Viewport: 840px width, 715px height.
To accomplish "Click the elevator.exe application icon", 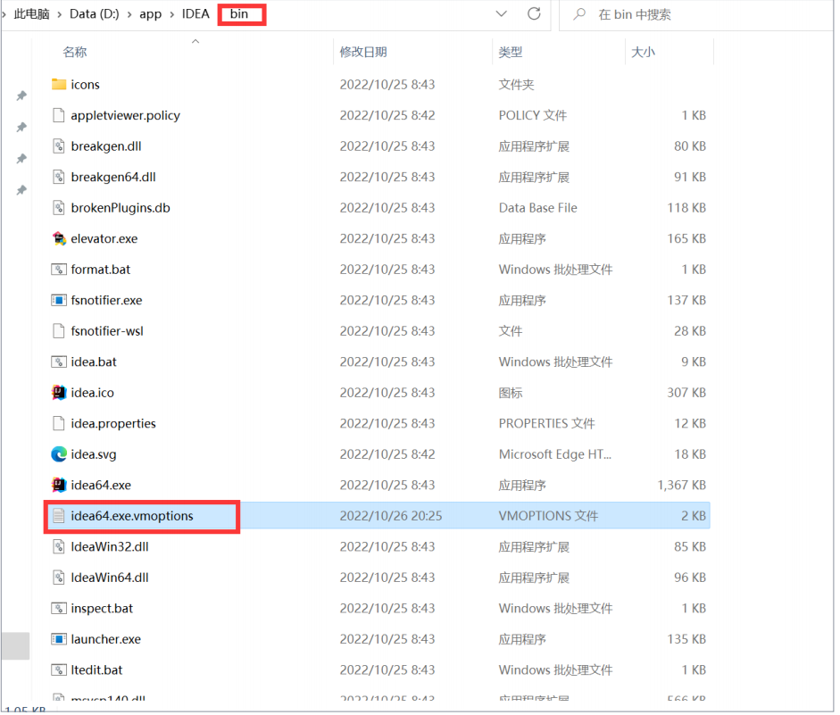I will [x=58, y=239].
